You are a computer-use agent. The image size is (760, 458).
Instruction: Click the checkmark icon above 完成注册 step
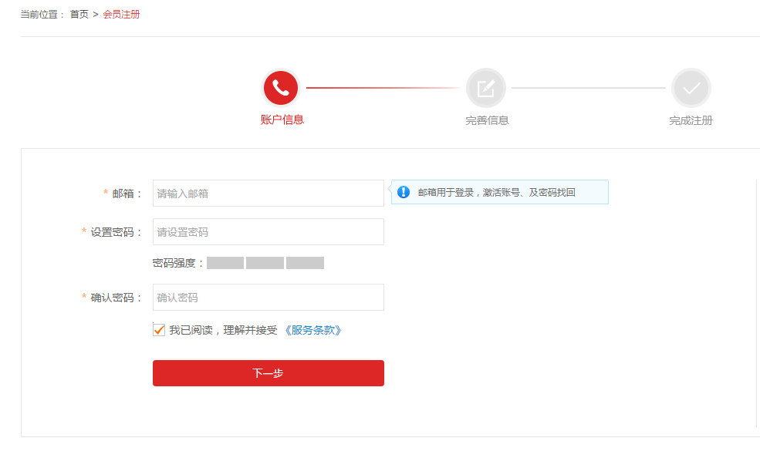pyautogui.click(x=691, y=87)
